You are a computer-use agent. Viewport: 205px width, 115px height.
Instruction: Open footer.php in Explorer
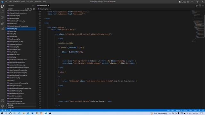click(x=13, y=23)
